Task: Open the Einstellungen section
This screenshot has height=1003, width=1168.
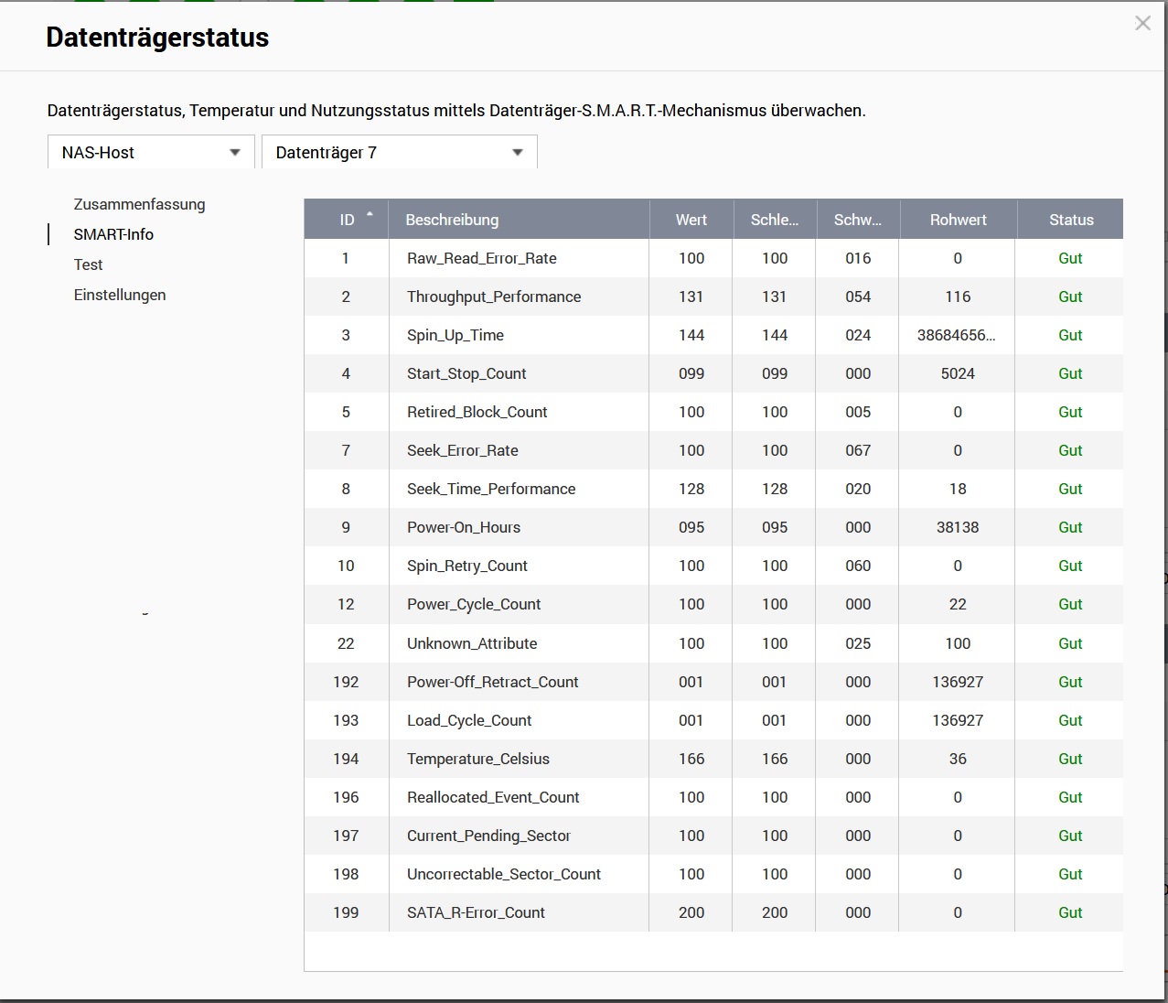Action: click(120, 295)
